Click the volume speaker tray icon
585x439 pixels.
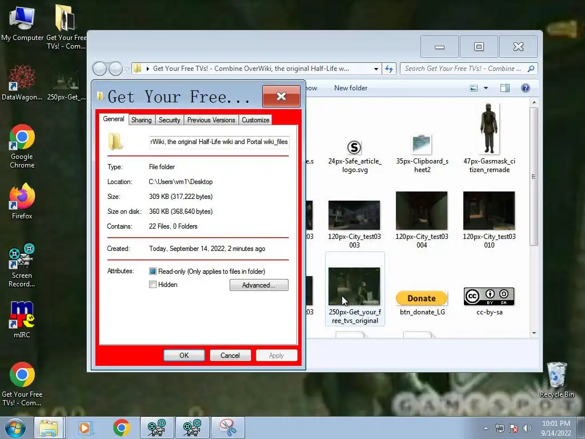pos(527,428)
